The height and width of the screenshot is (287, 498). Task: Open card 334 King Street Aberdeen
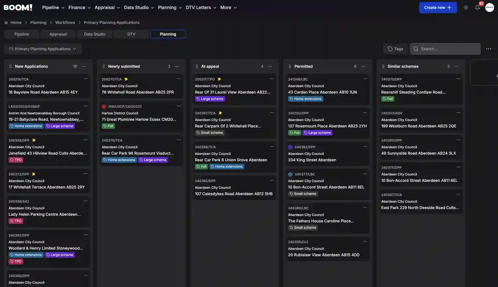click(327, 154)
